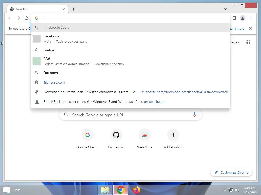Open the volume speaker tray icon
Viewport: 261px width, 195px height.
(237, 190)
